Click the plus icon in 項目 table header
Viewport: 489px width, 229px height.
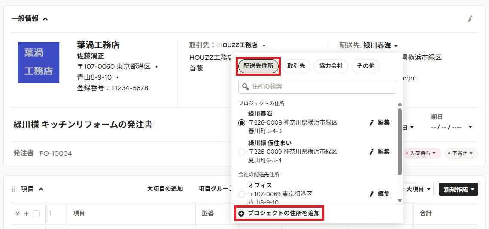pyautogui.click(x=27, y=214)
